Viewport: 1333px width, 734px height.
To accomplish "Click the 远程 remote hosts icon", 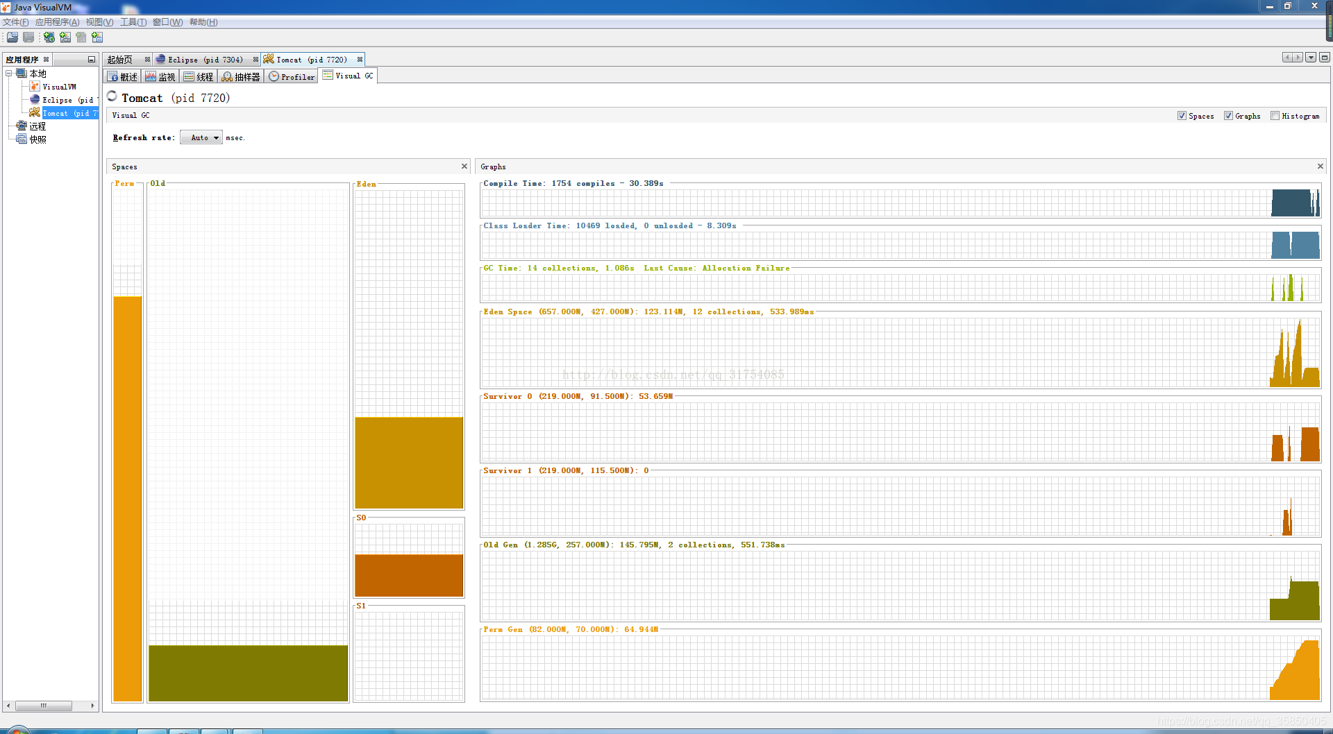I will coord(22,126).
